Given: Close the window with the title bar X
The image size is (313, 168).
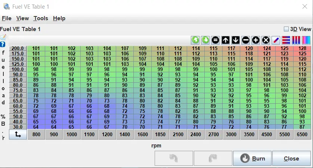Looking at the screenshot, I should click(305, 7).
